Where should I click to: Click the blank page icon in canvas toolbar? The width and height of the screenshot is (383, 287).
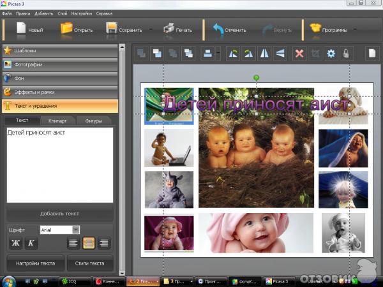tap(371, 54)
